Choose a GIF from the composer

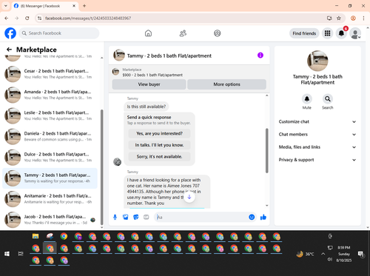coord(147,217)
